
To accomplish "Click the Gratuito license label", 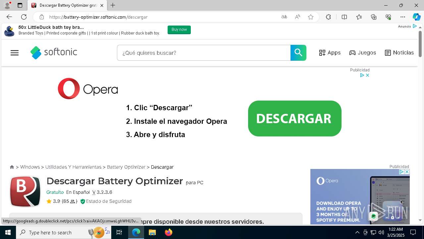I will coord(55,192).
